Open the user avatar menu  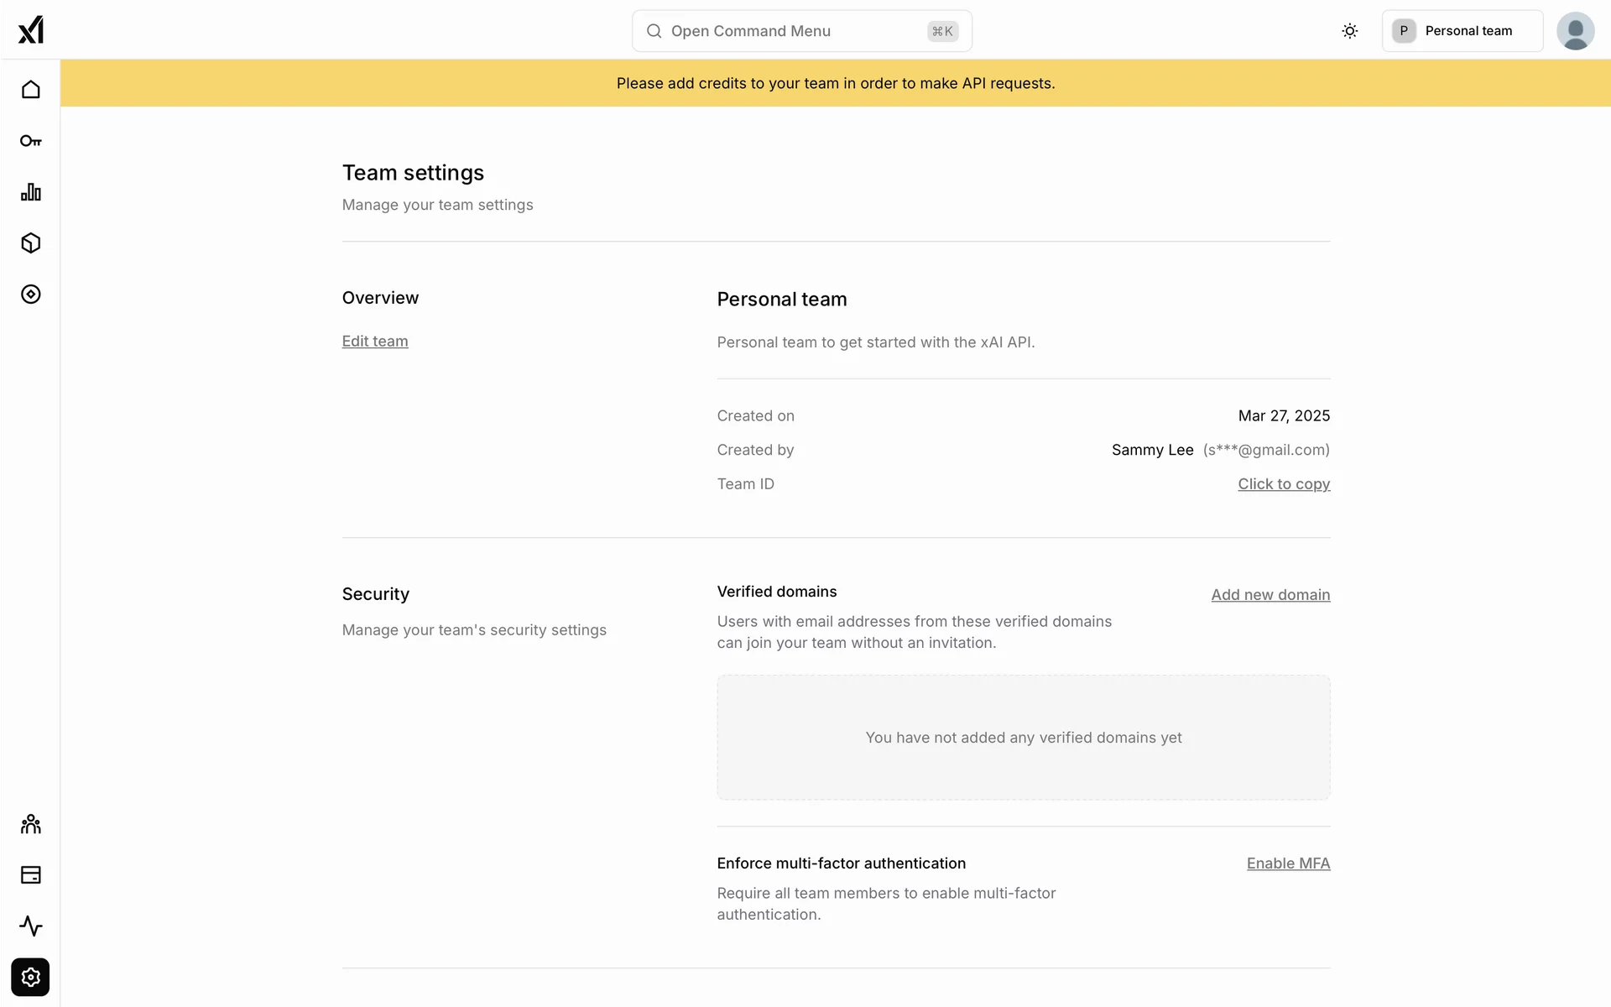1575,31
